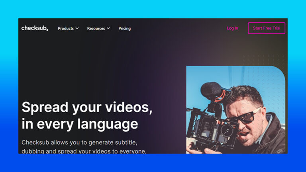Click the cameraman hero image
This screenshot has width=306, height=172.
point(236,110)
